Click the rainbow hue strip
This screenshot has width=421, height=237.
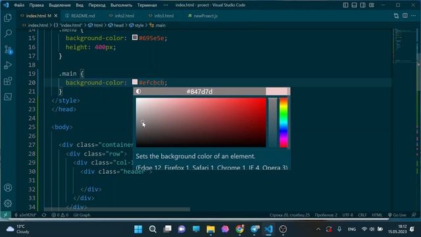pyautogui.click(x=284, y=122)
